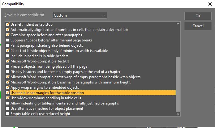Viewport: 215px width, 128px height.
Task: Disable 'Combine space before and after paragraphs'
Action: click(x=8, y=35)
